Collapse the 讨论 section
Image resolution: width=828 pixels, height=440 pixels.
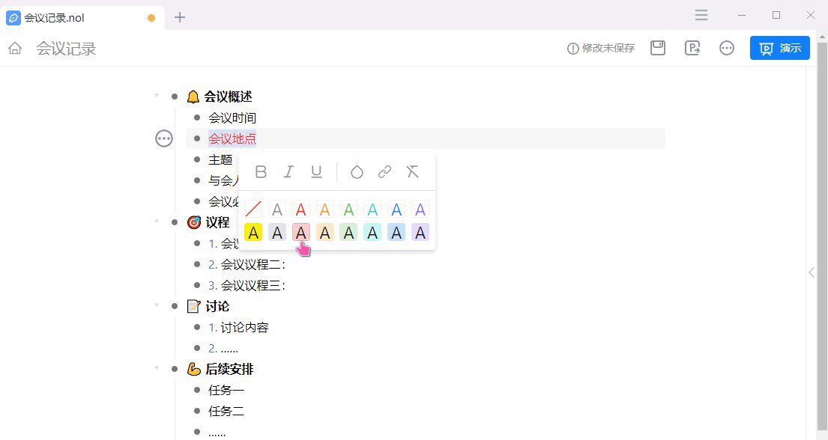coord(157,305)
